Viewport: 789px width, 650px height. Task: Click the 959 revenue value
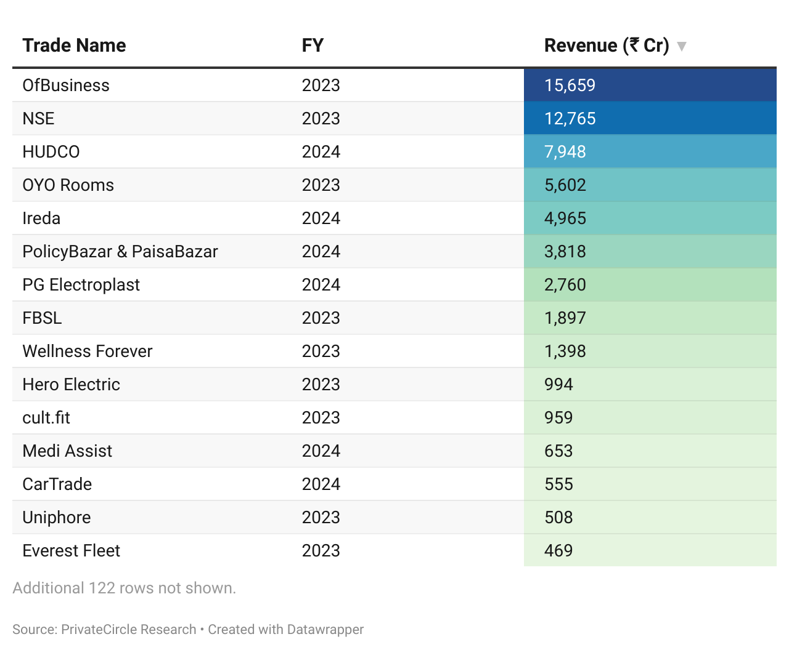coord(558,418)
